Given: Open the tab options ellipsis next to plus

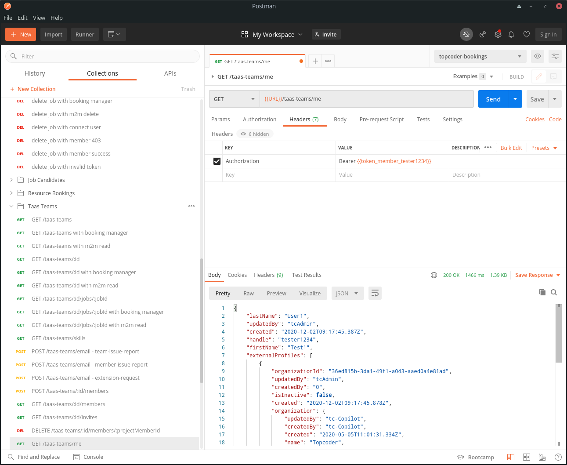Looking at the screenshot, I should (x=328, y=61).
